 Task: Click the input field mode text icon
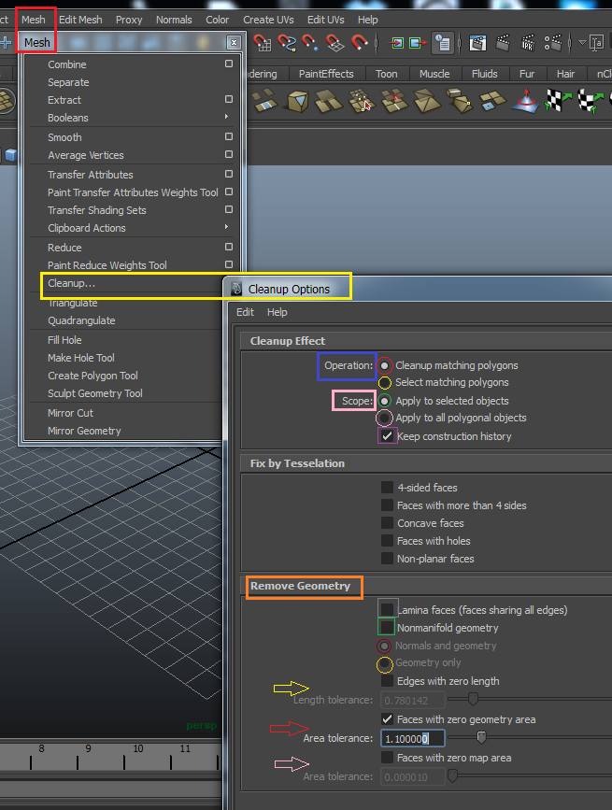[x=596, y=43]
